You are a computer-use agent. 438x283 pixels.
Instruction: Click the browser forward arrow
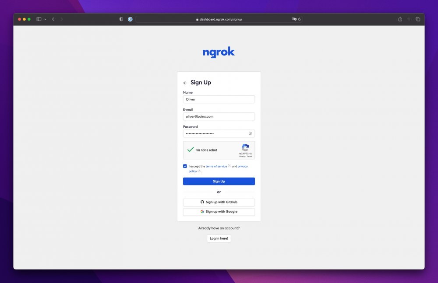(x=62, y=19)
